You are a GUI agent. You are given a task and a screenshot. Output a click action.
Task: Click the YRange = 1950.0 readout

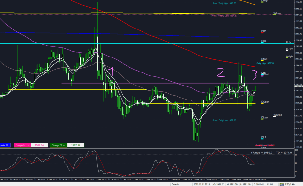pos(261,153)
